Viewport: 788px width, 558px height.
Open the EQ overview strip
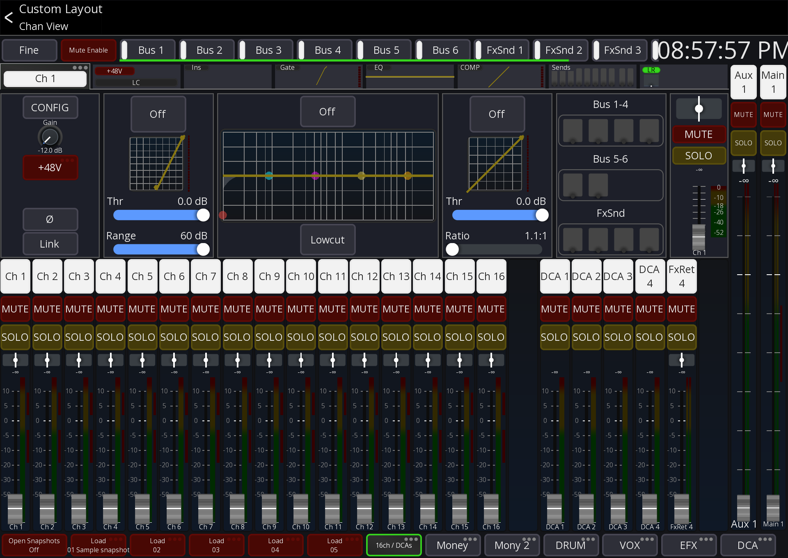pos(410,76)
